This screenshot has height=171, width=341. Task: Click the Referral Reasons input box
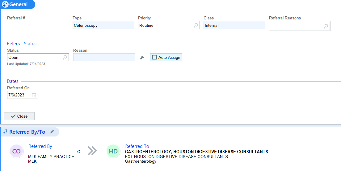click(x=300, y=26)
